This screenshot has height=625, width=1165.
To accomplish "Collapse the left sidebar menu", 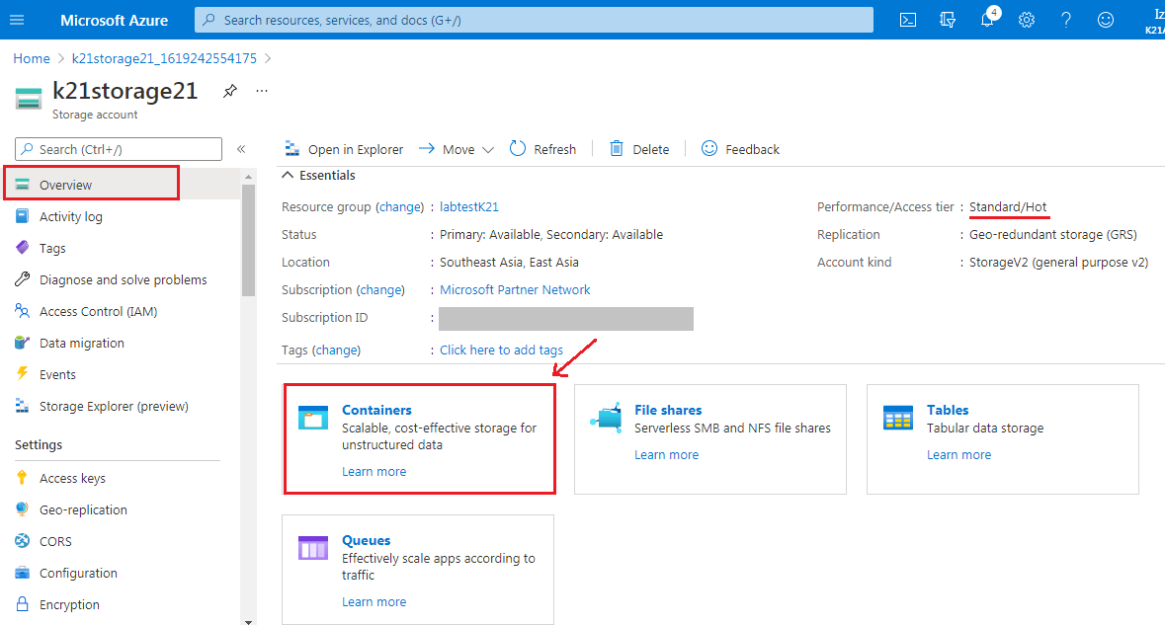I will (241, 149).
